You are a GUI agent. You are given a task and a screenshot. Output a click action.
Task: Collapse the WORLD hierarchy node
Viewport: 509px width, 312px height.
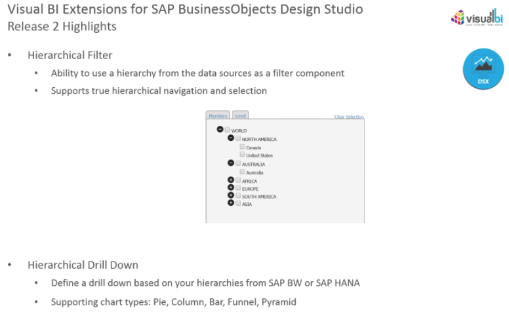coord(220,130)
